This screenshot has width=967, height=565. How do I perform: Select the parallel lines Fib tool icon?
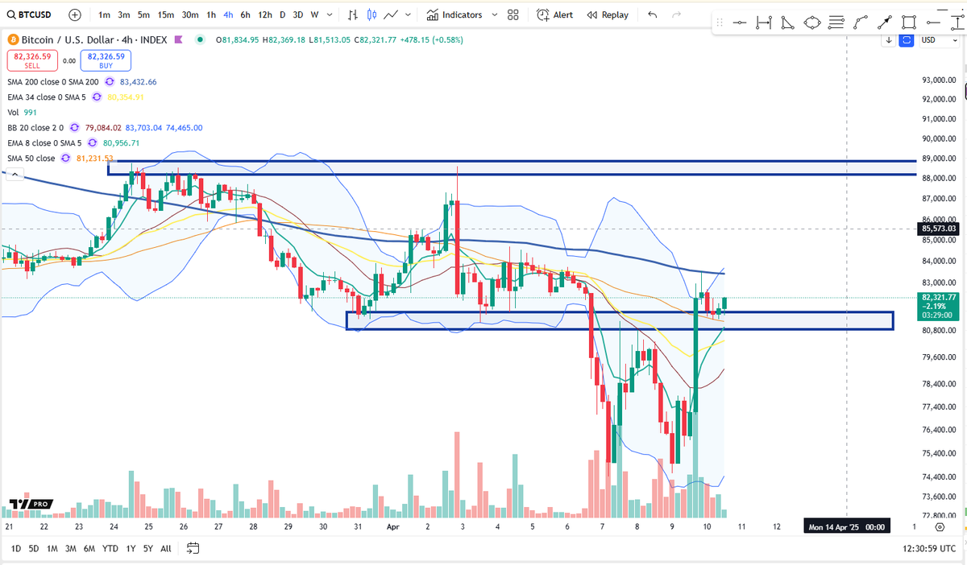836,23
